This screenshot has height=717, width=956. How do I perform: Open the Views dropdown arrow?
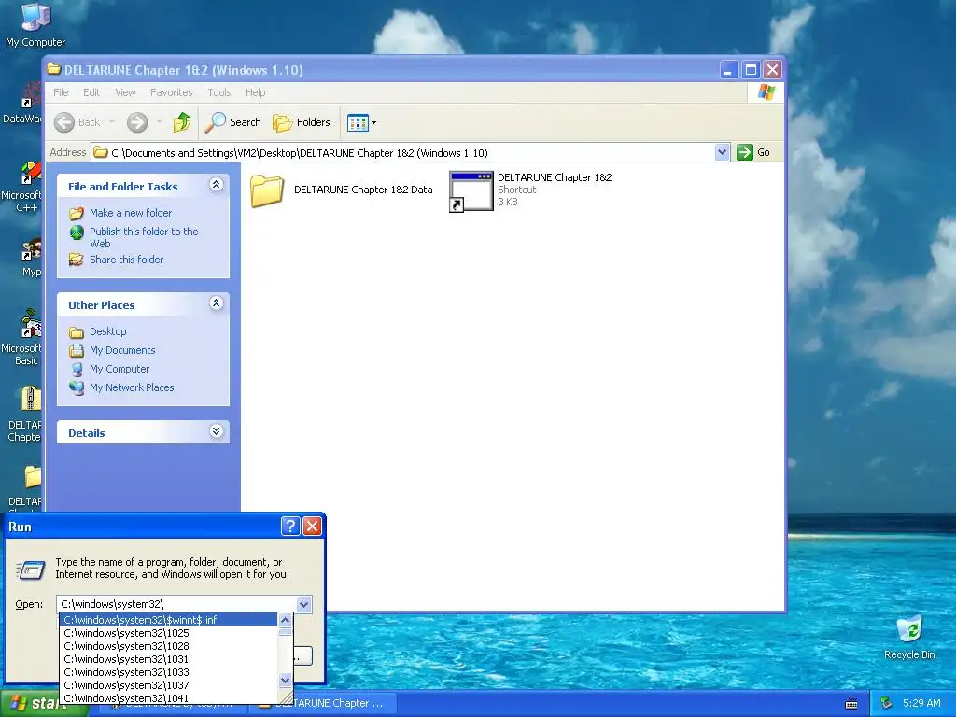373,122
